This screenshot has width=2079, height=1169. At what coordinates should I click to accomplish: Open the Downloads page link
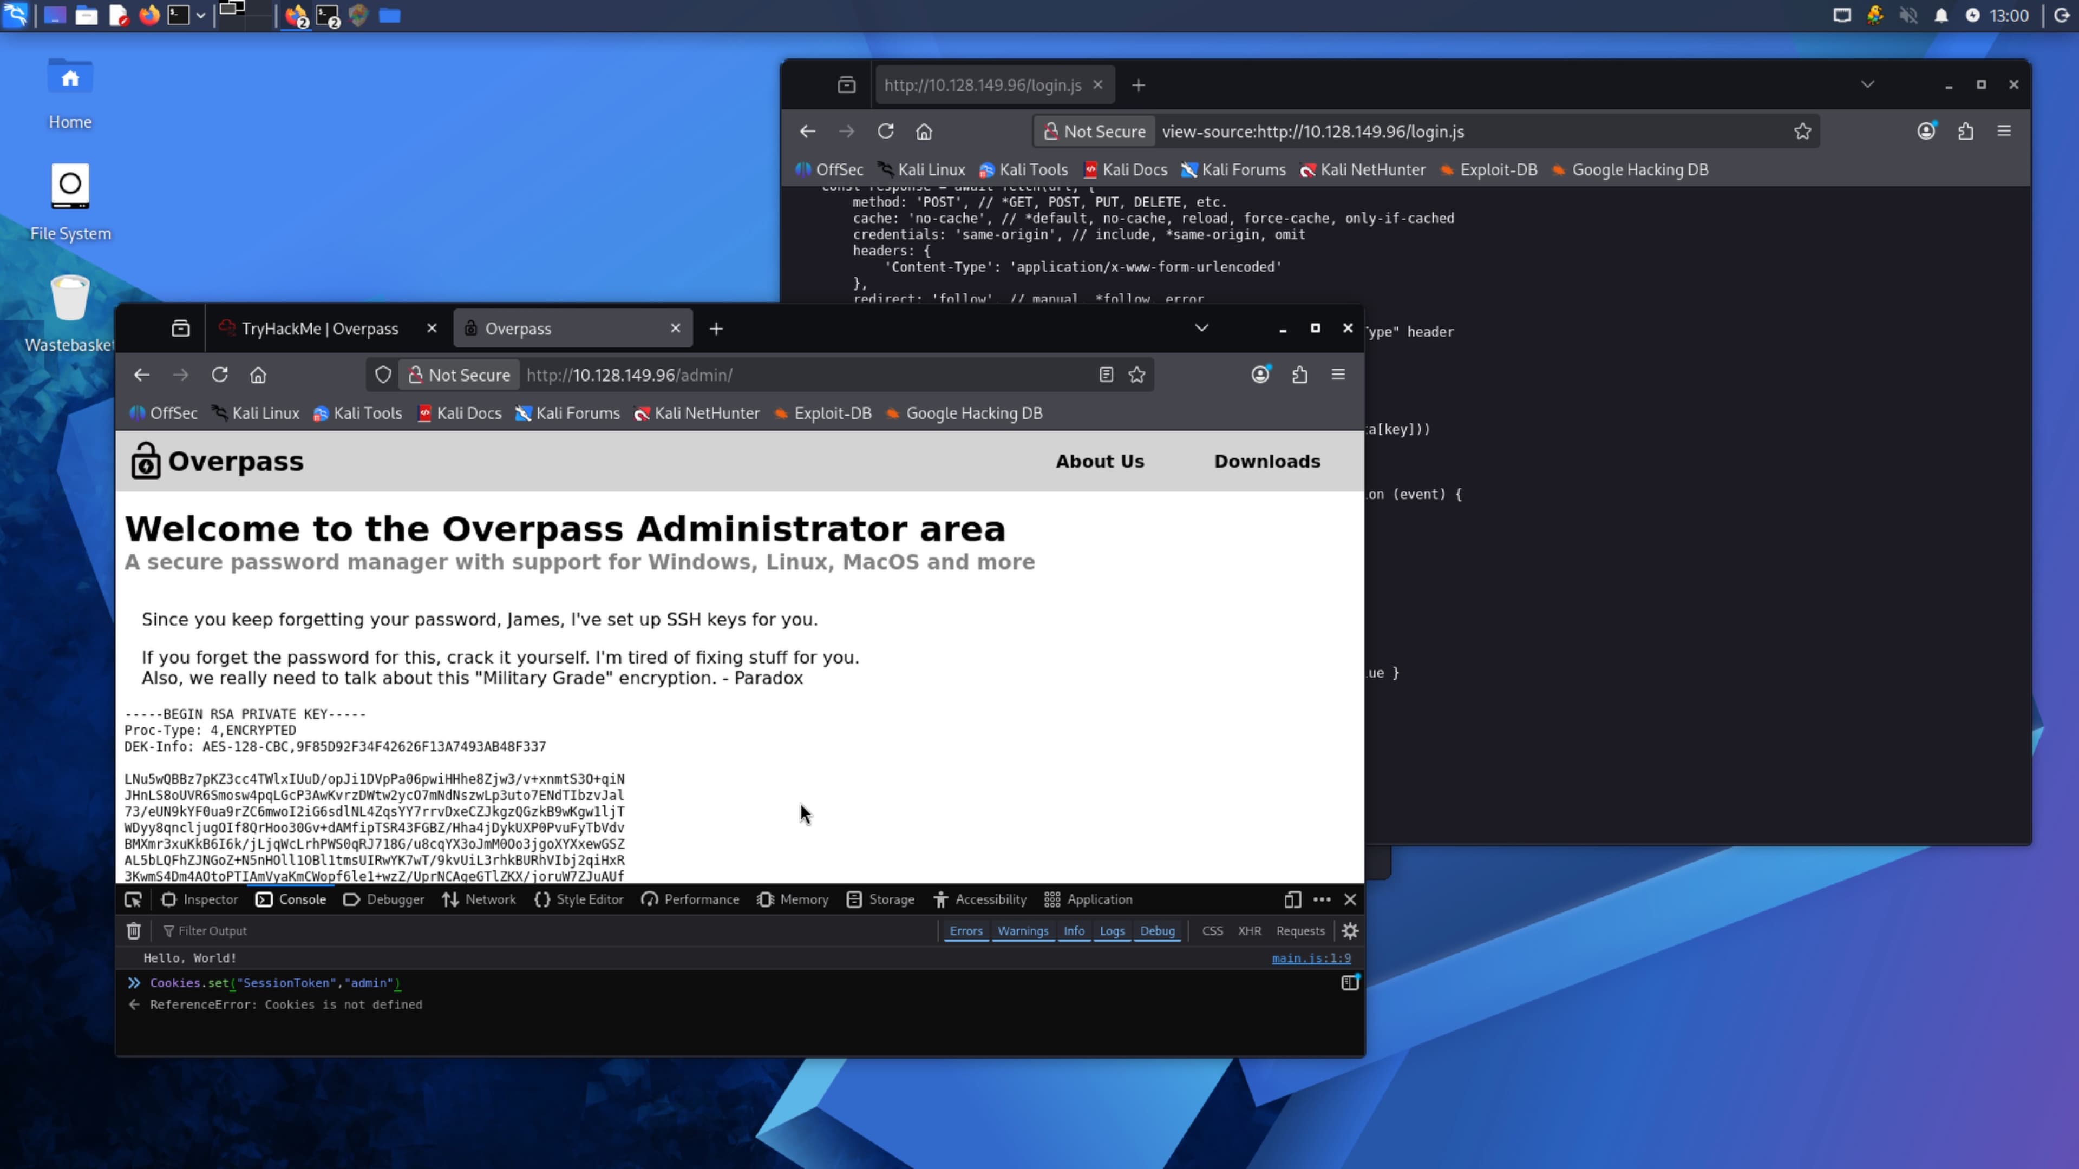(x=1267, y=462)
